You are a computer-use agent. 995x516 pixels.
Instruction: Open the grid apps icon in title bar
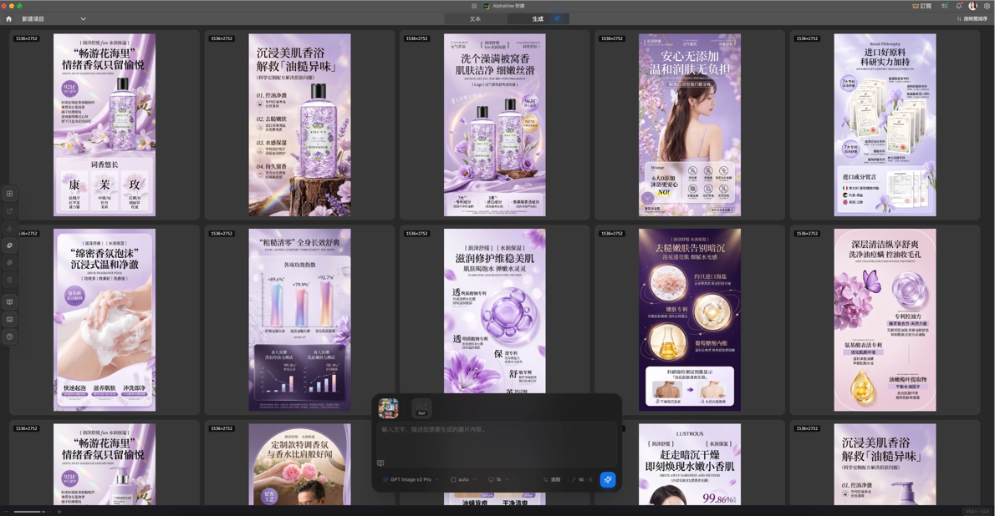(474, 6)
